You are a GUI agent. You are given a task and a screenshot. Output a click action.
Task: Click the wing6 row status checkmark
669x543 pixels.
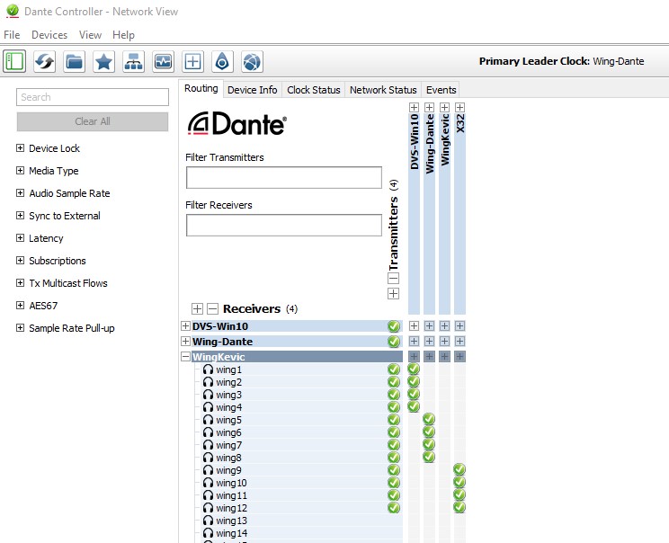394,432
